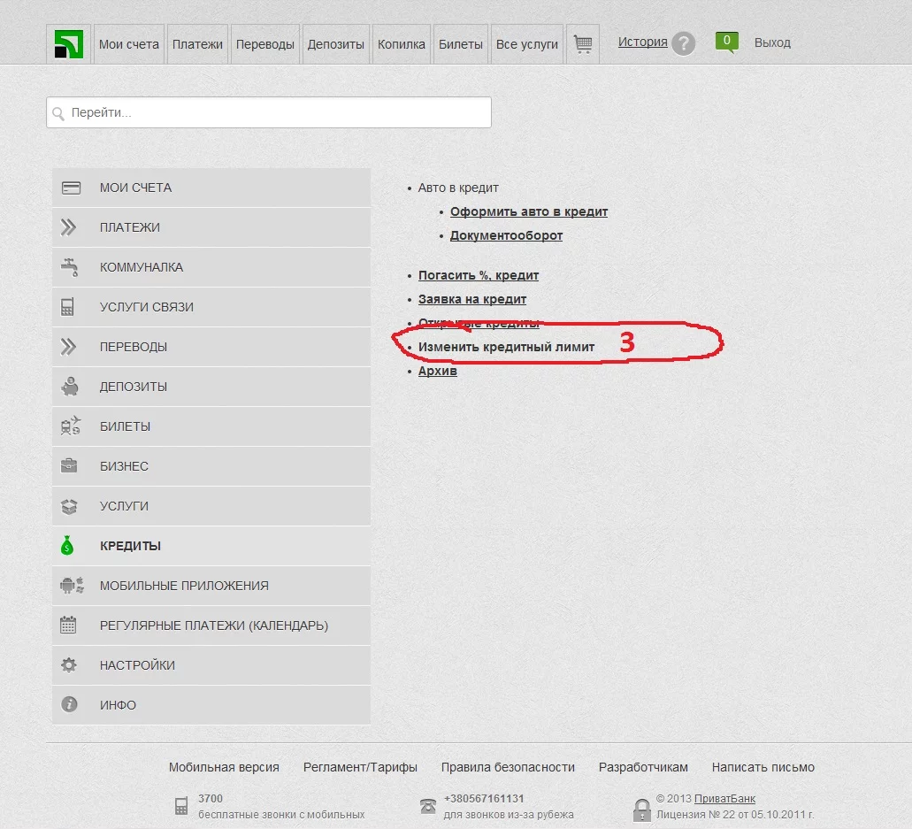Open the shopping cart icon
The width and height of the screenshot is (912, 829).
pos(583,43)
